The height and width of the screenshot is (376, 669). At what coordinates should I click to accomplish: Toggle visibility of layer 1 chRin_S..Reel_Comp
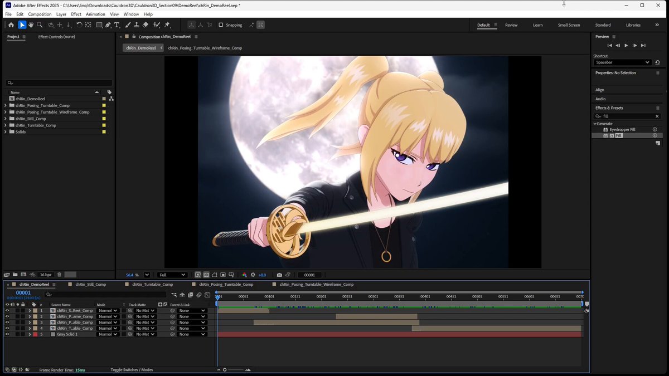tap(7, 310)
